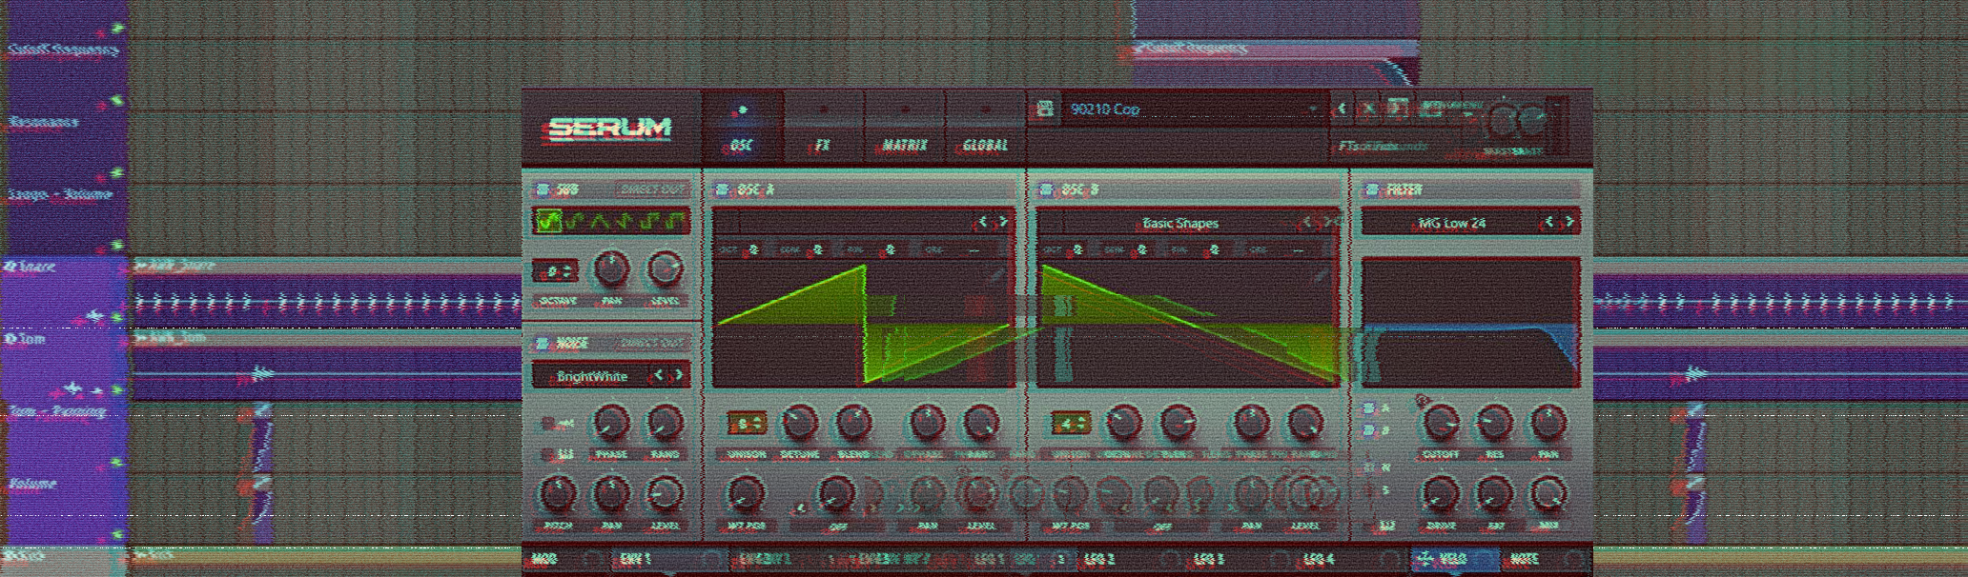Image resolution: width=1968 pixels, height=577 pixels.
Task: Toggle filter routing for sub S
Action: tap(1370, 490)
